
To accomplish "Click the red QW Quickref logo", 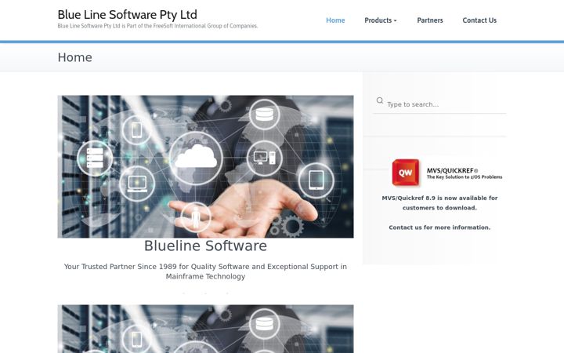I will [406, 173].
